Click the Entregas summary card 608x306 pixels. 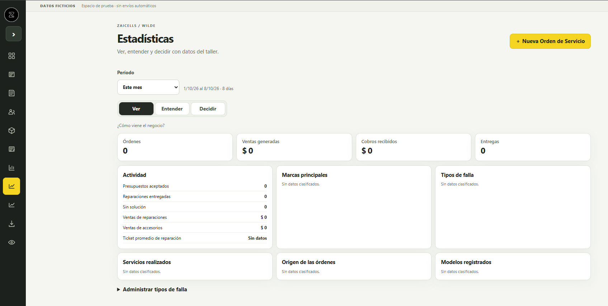tap(533, 147)
